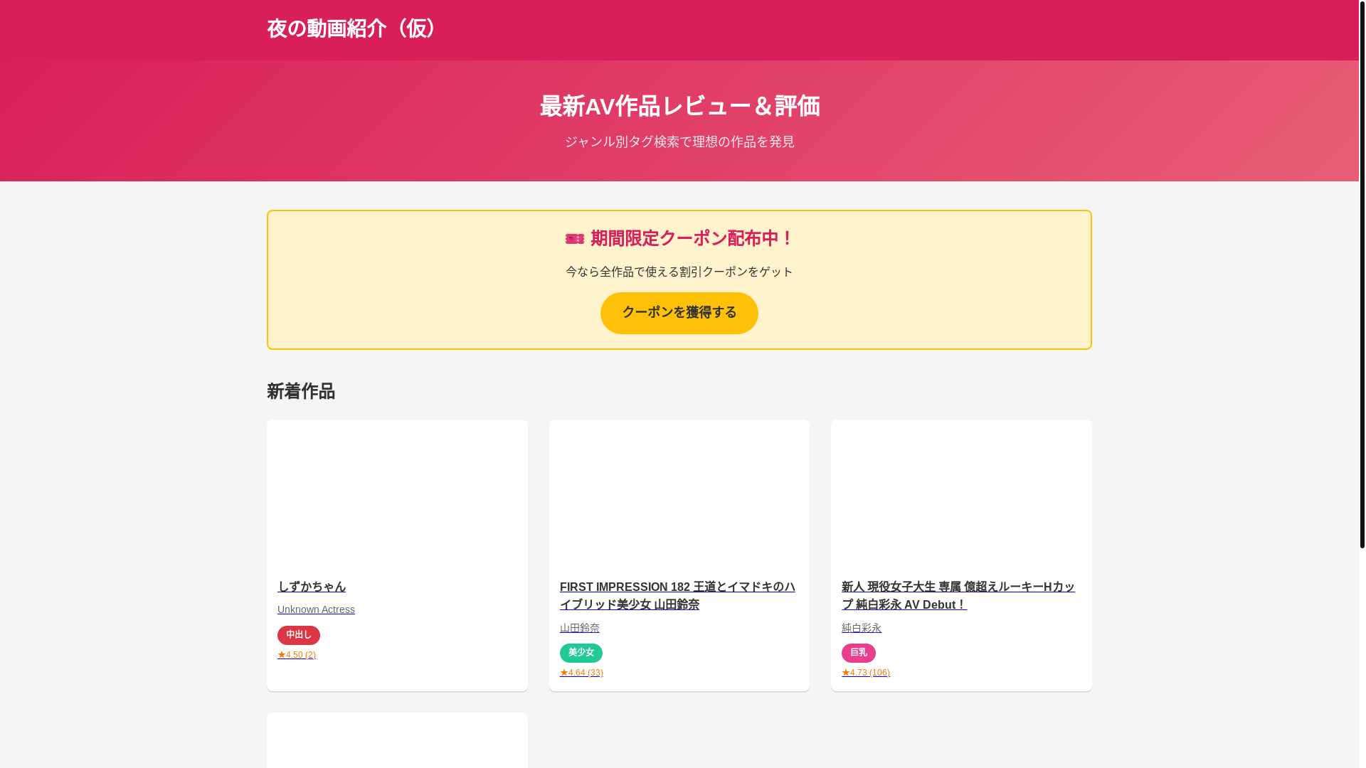Open the ★4.64 (33) rating link

click(581, 673)
